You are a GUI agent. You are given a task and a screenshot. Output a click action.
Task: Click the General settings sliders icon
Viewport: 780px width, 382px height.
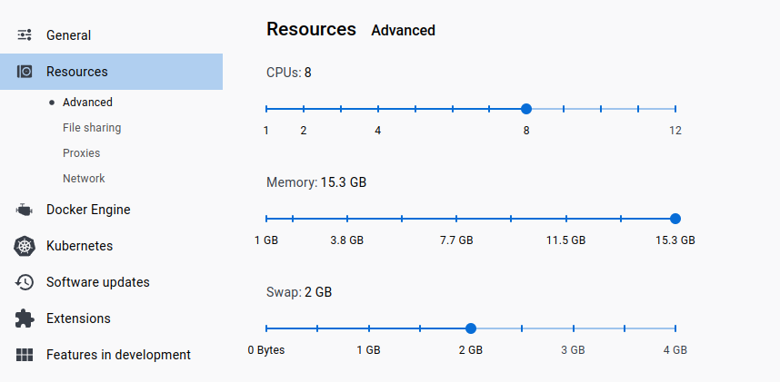pos(25,35)
